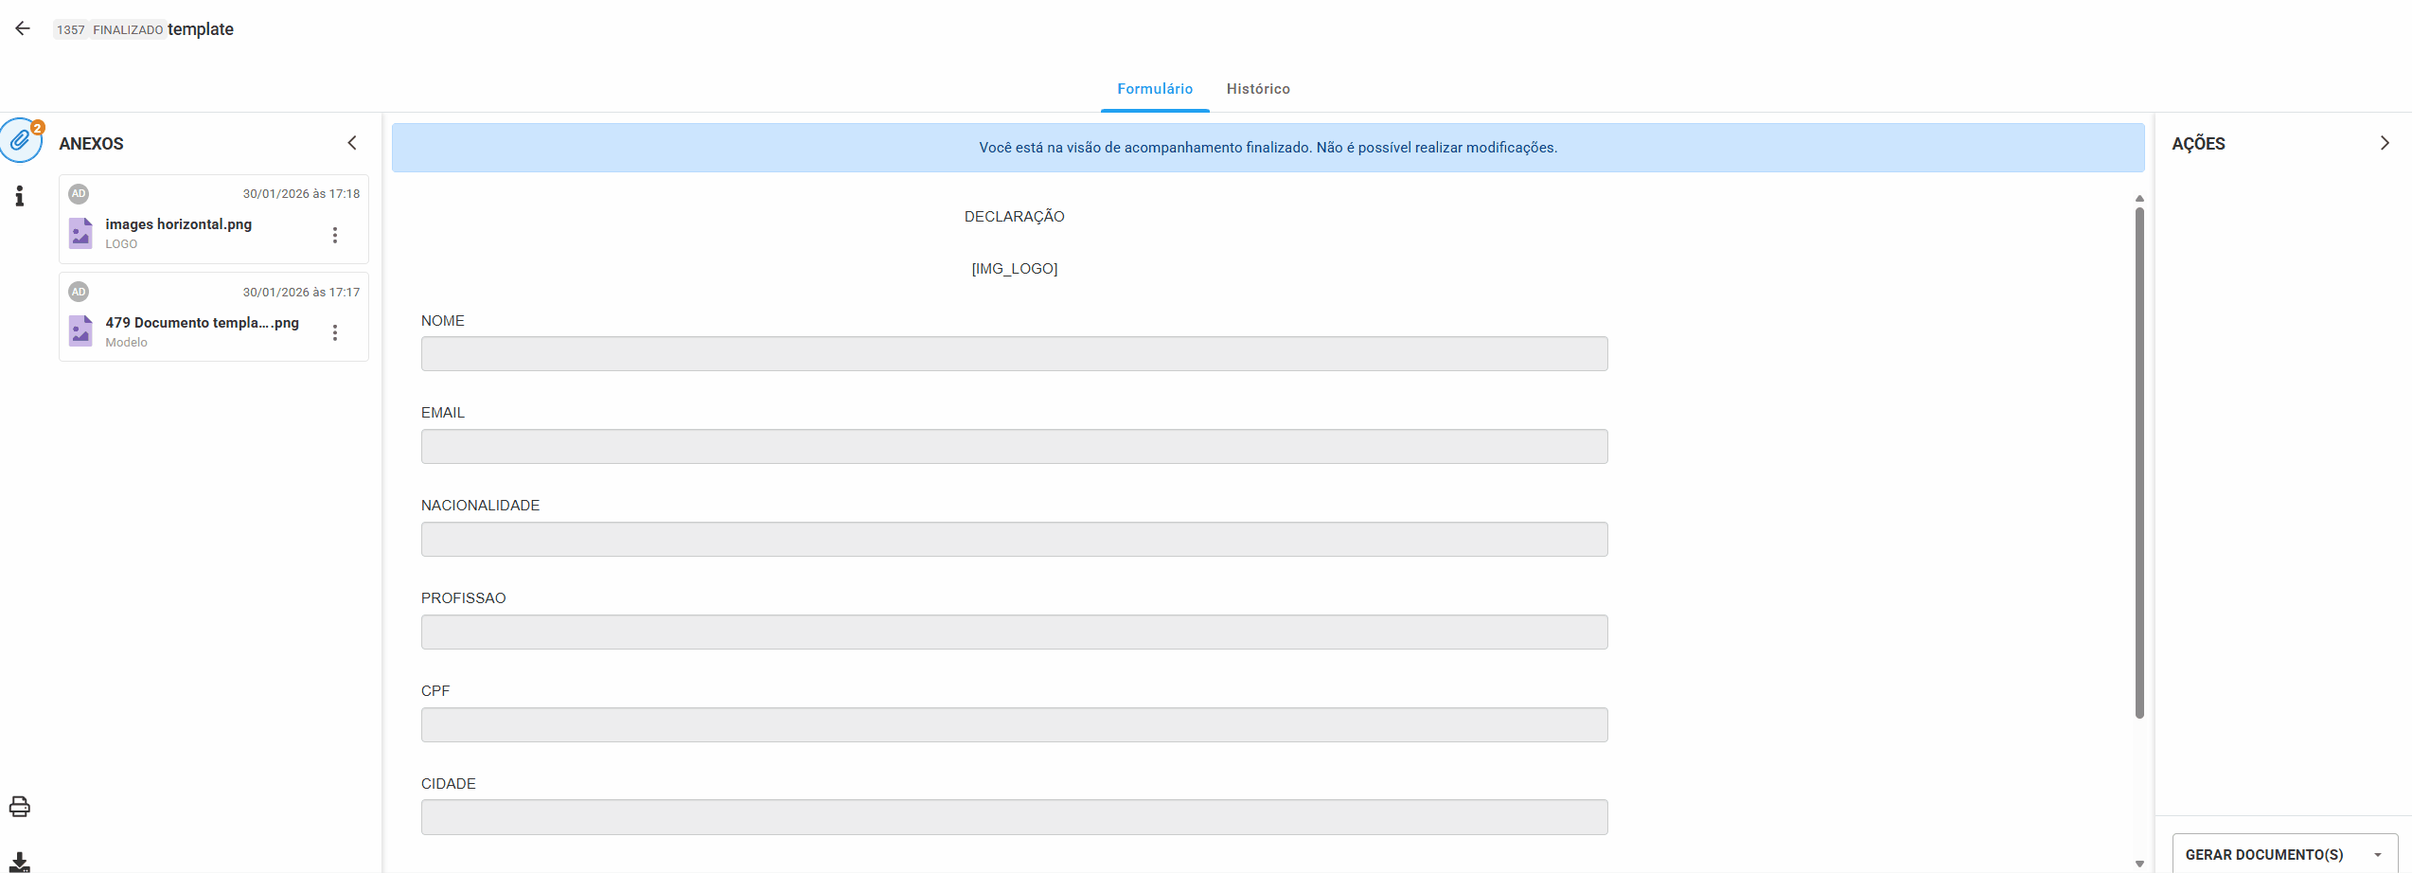Open the 479 Documento template attachment
Screen dimensions: 2412x873
tap(202, 323)
